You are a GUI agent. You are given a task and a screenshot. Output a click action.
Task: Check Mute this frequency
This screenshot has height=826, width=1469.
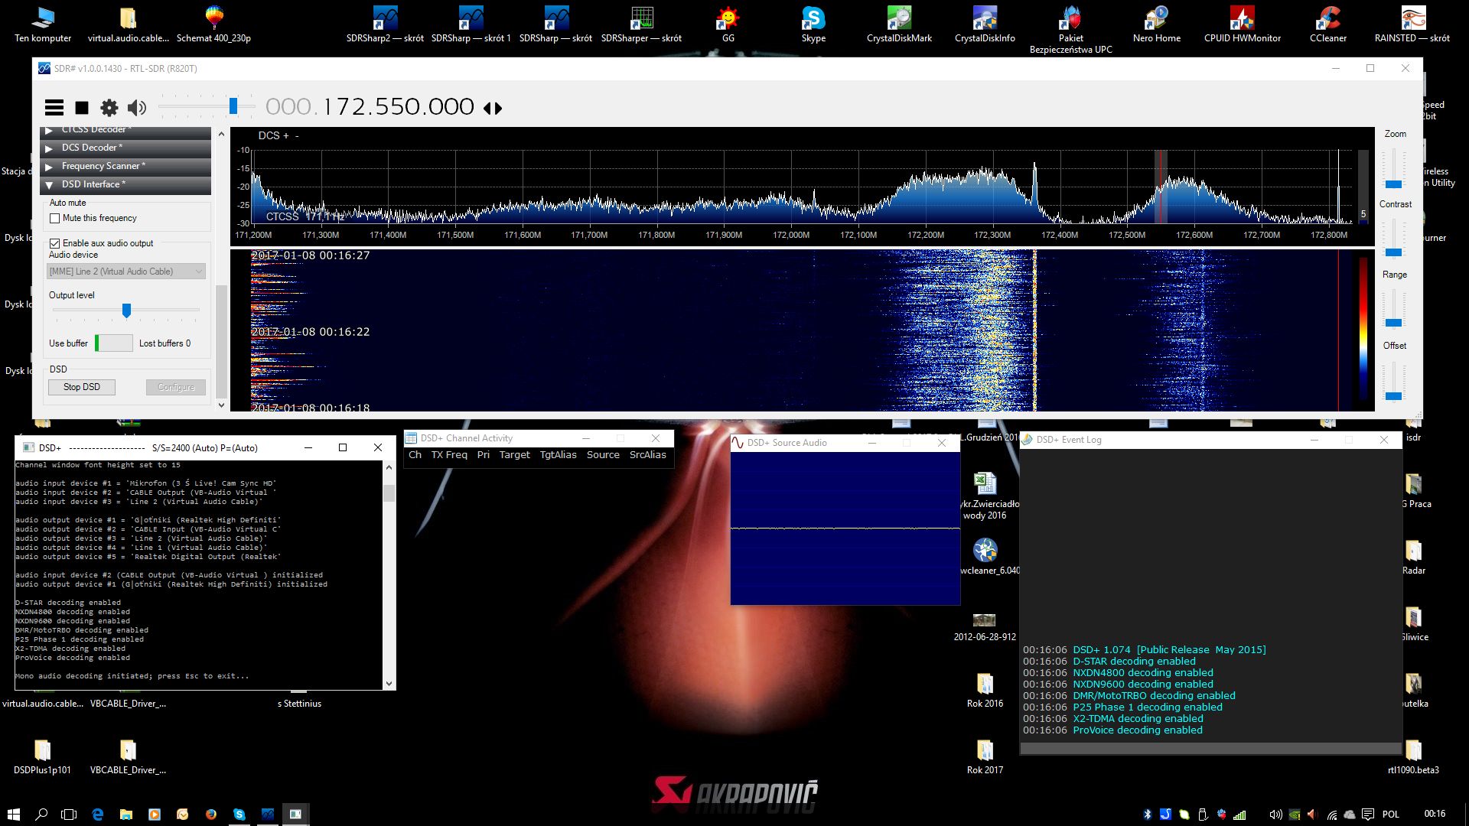(x=54, y=218)
